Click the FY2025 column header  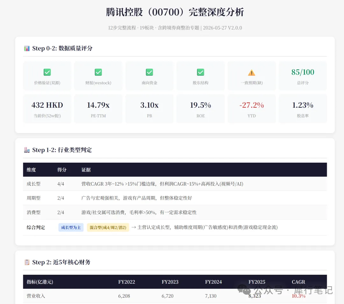tap(257, 282)
